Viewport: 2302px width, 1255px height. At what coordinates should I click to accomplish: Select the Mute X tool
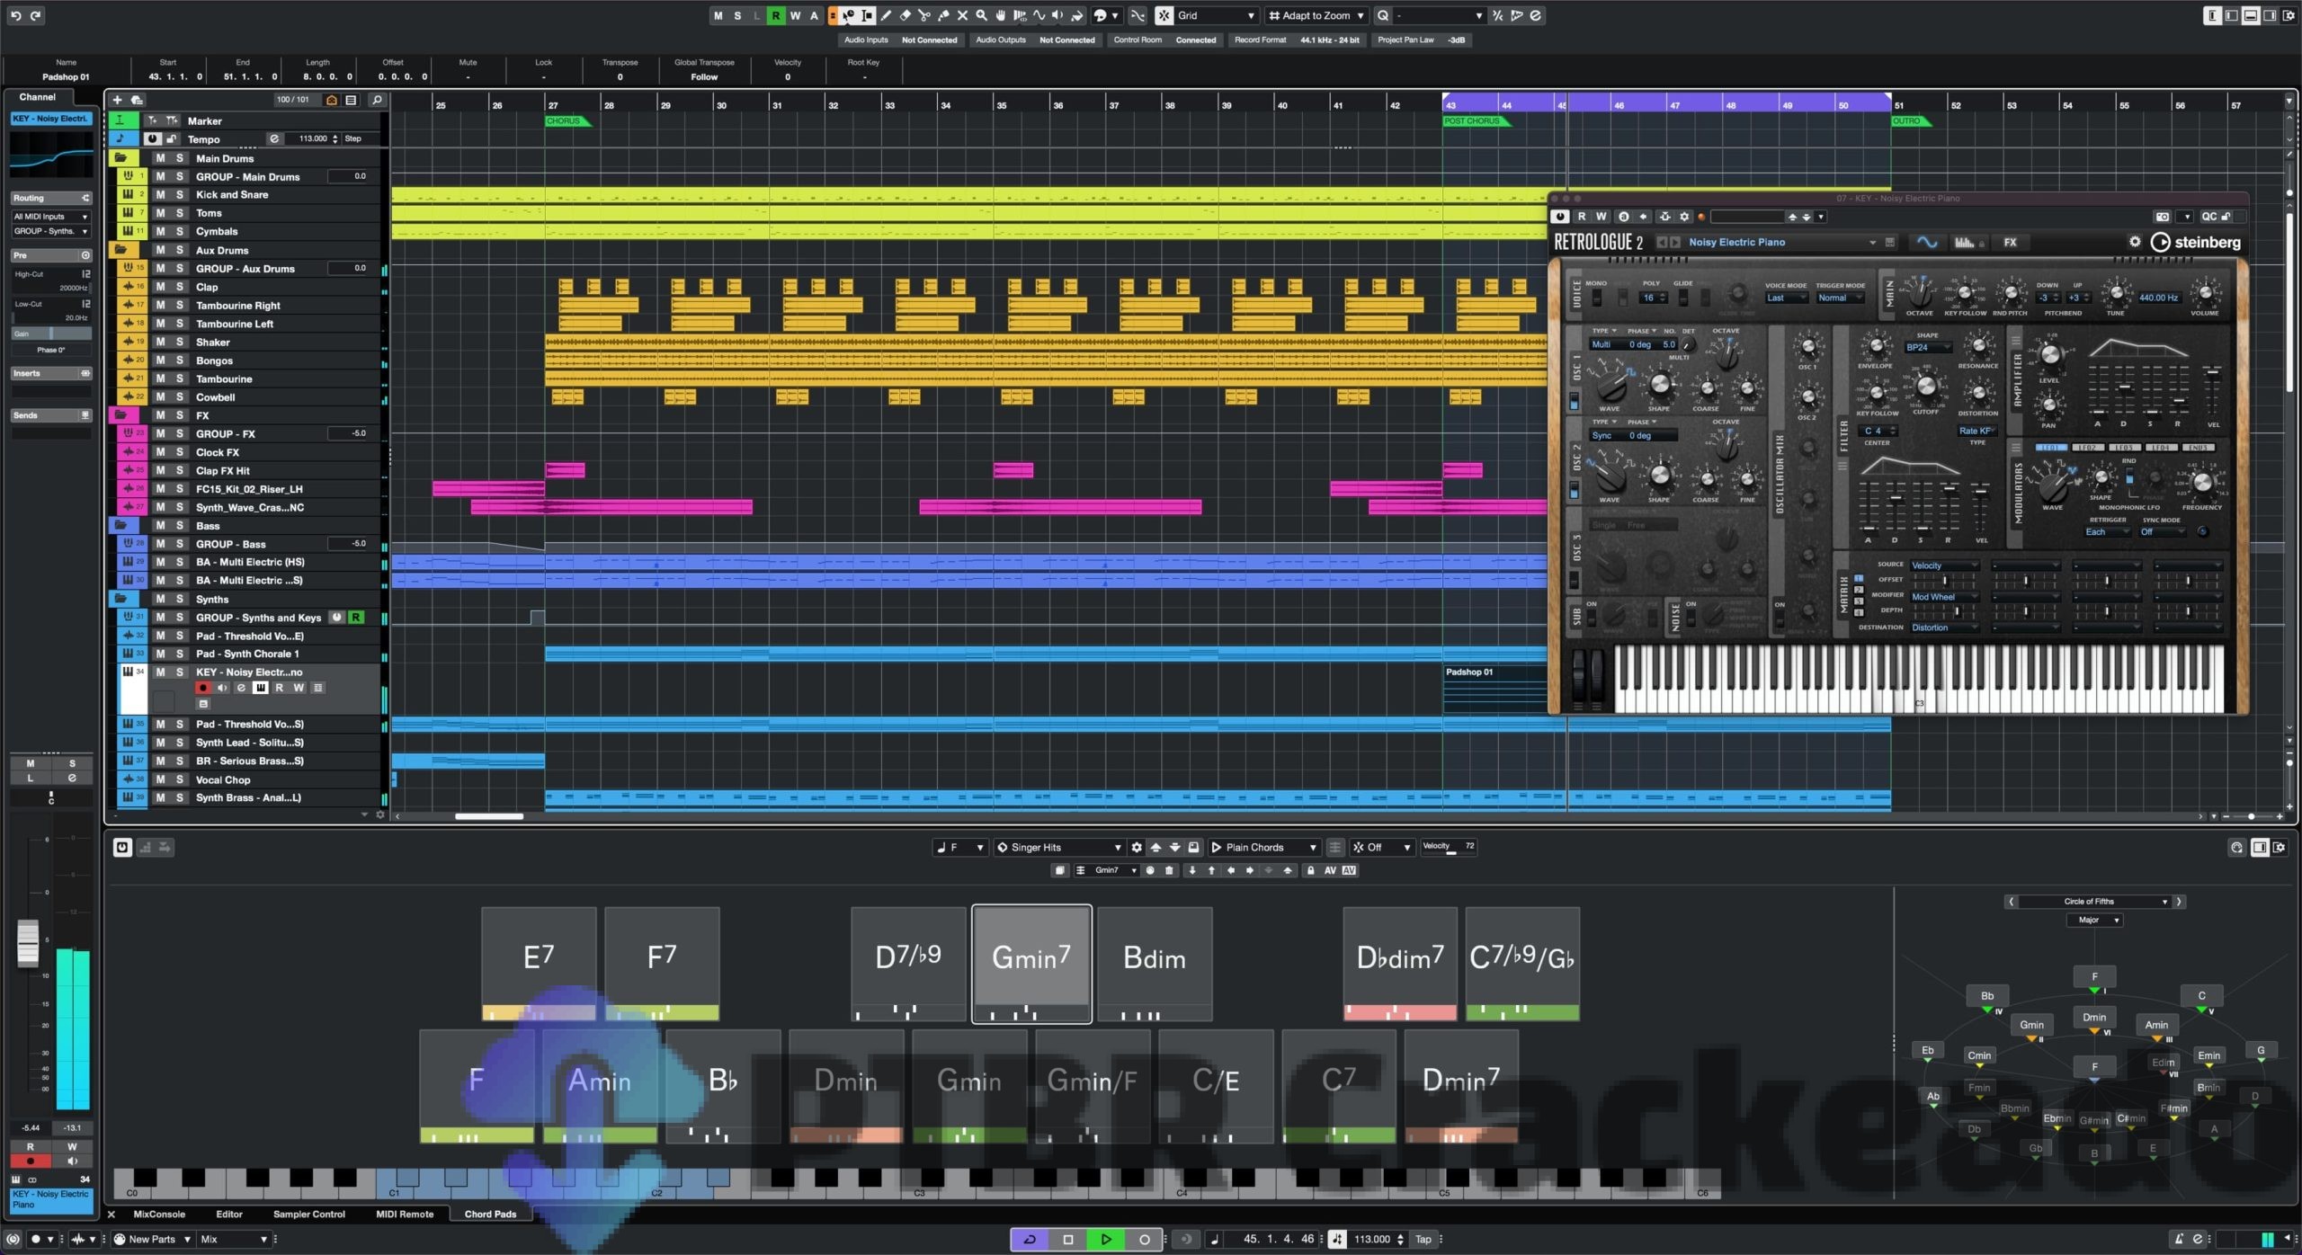click(962, 15)
